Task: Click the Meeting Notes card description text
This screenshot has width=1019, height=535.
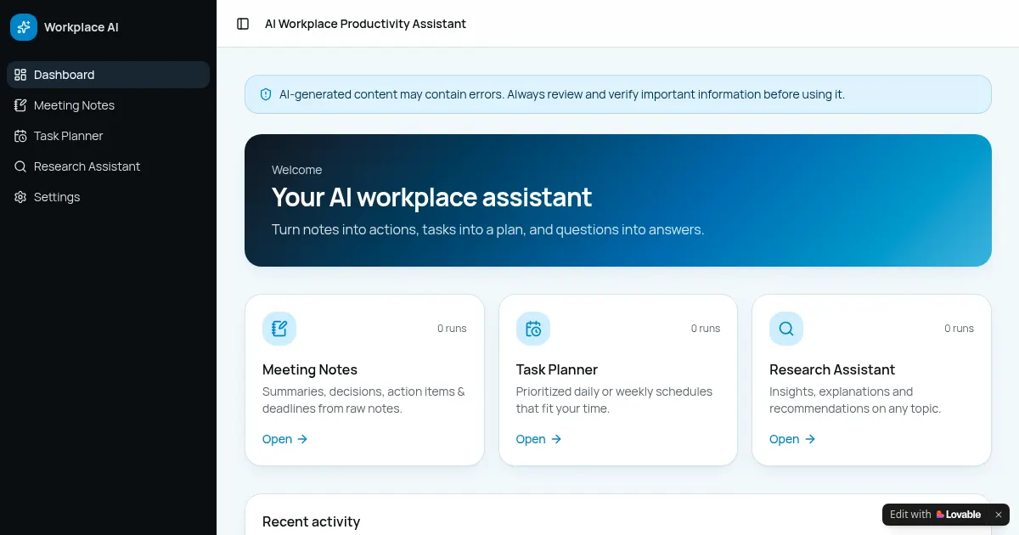Action: click(363, 400)
